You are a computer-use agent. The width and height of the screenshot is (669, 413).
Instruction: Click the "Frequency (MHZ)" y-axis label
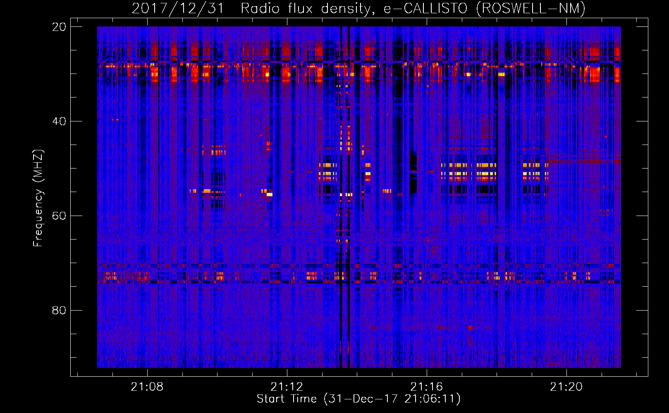point(38,198)
